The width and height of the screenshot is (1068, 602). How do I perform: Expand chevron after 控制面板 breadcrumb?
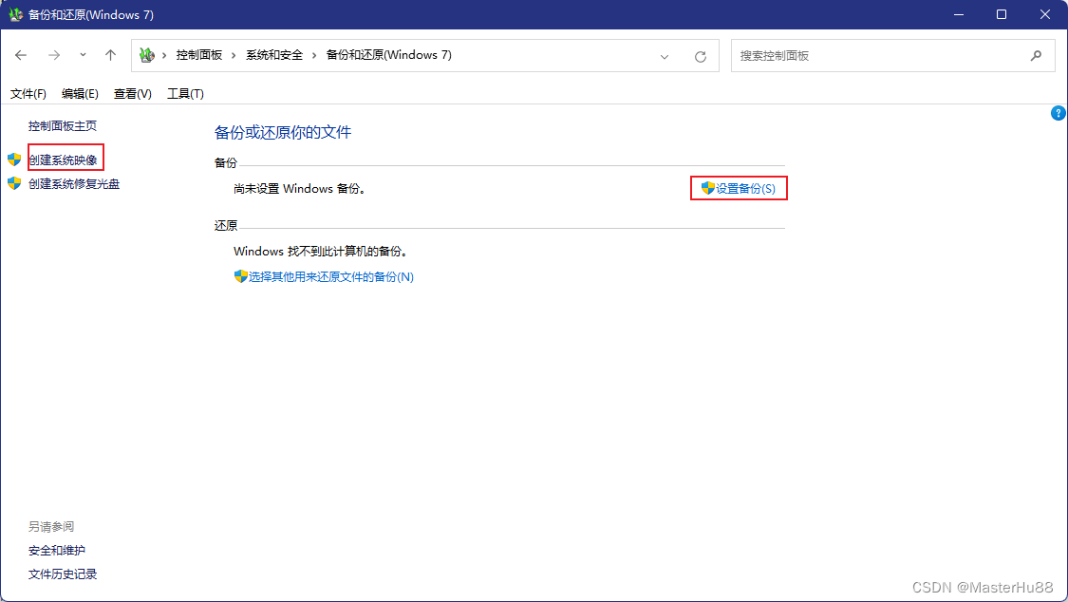click(233, 55)
